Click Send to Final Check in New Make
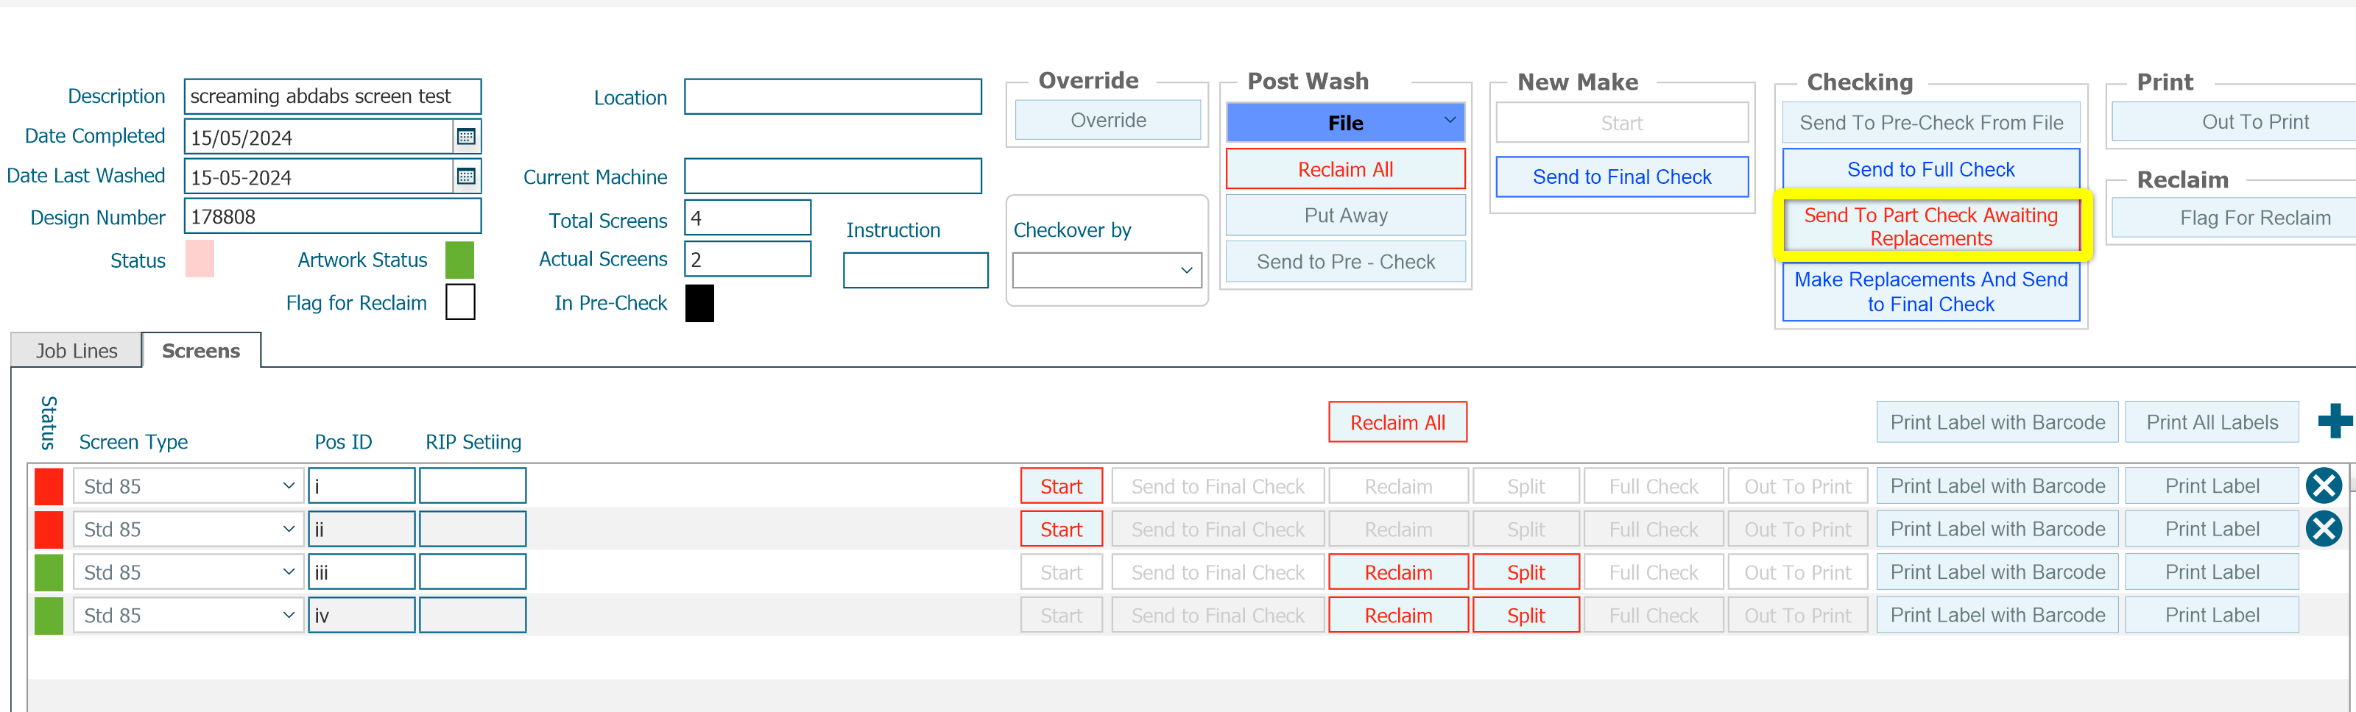 point(1621,177)
